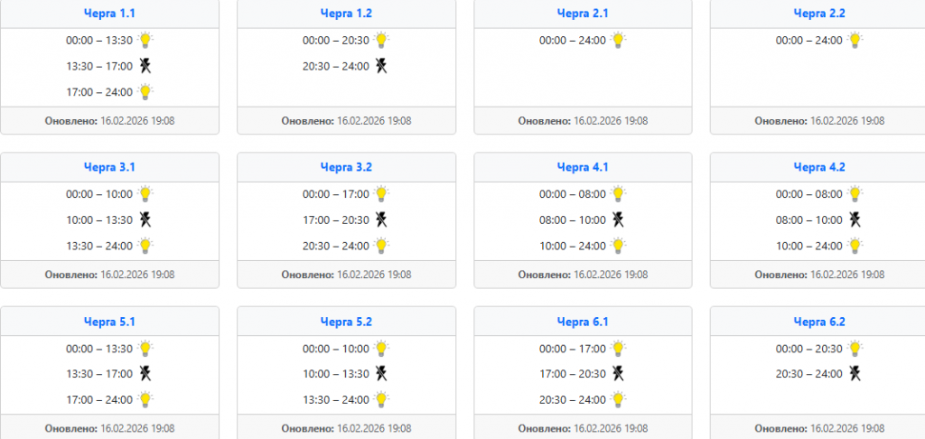Image resolution: width=925 pixels, height=439 pixels.
Task: Click power-off icon for 20:30 – 24:00 in Черга 6.2
Action: (x=855, y=374)
